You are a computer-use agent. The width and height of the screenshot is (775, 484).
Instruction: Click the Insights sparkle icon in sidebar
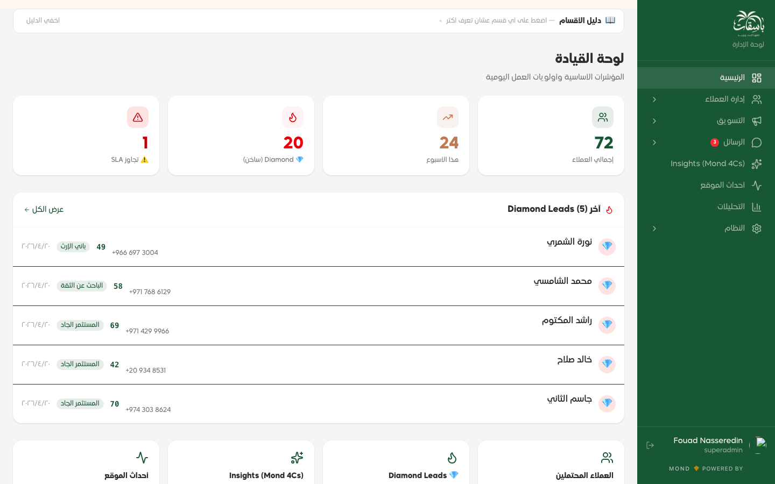(x=757, y=164)
